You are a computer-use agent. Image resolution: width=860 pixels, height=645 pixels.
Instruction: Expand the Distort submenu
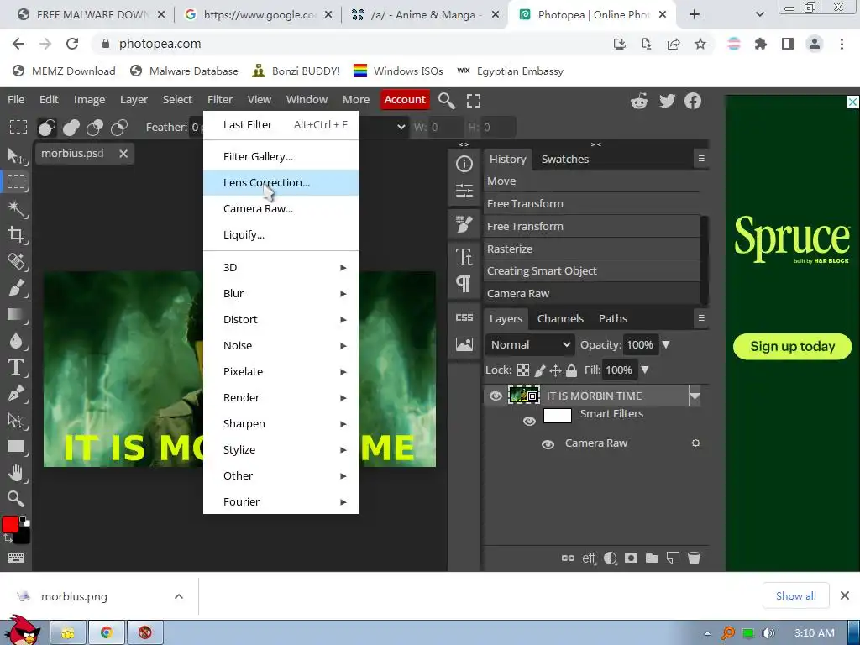(x=281, y=319)
